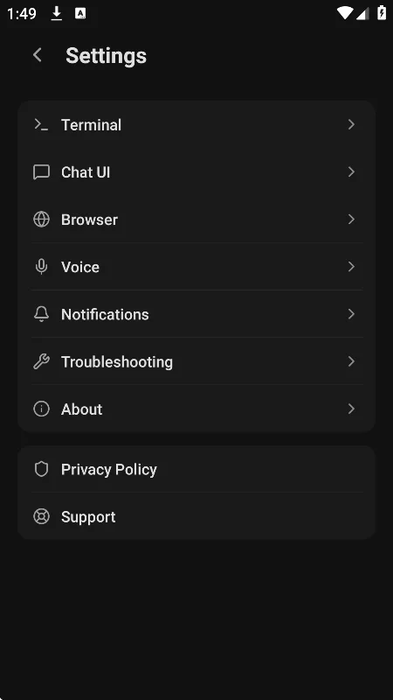Screen dimensions: 393x700
Task: Open the About page chevron
Action: click(351, 409)
